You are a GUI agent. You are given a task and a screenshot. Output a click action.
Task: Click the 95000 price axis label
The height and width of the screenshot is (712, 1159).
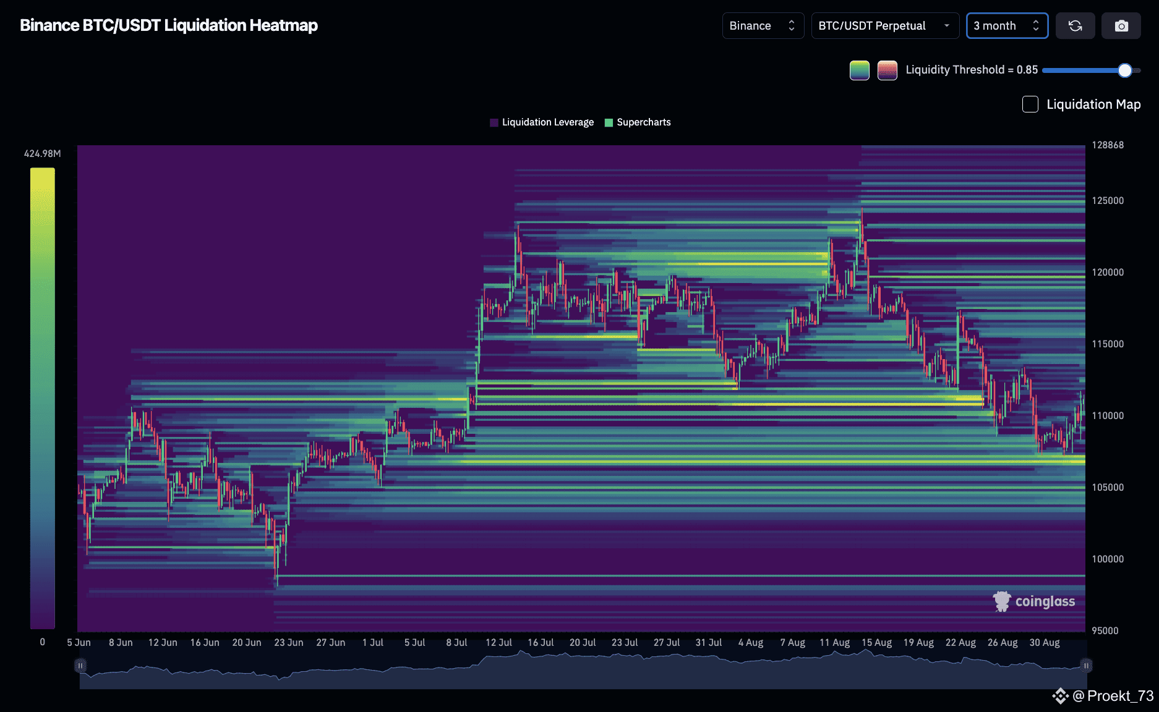pos(1105,631)
